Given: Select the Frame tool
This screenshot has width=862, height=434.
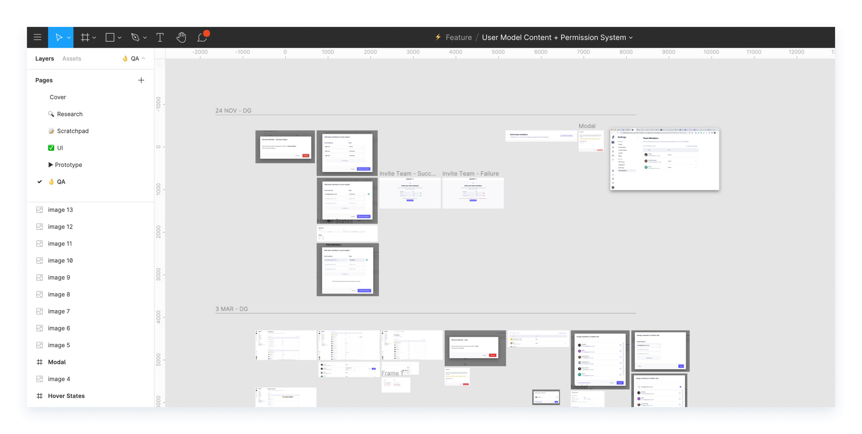Looking at the screenshot, I should 85,37.
